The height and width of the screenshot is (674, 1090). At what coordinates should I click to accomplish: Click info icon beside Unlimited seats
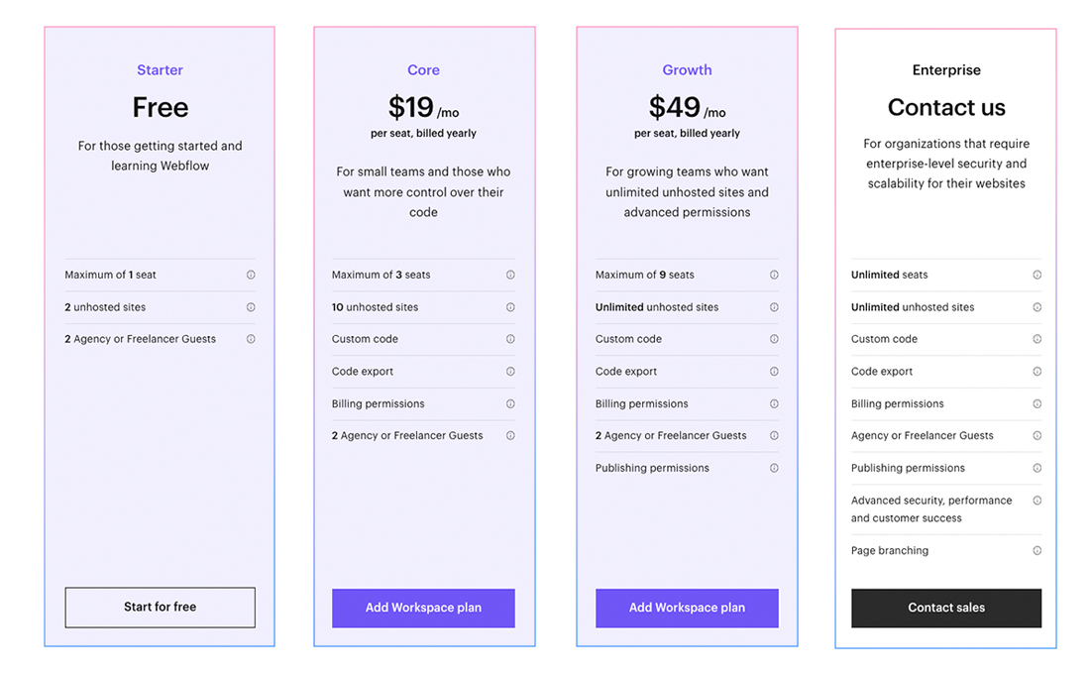point(1037,275)
